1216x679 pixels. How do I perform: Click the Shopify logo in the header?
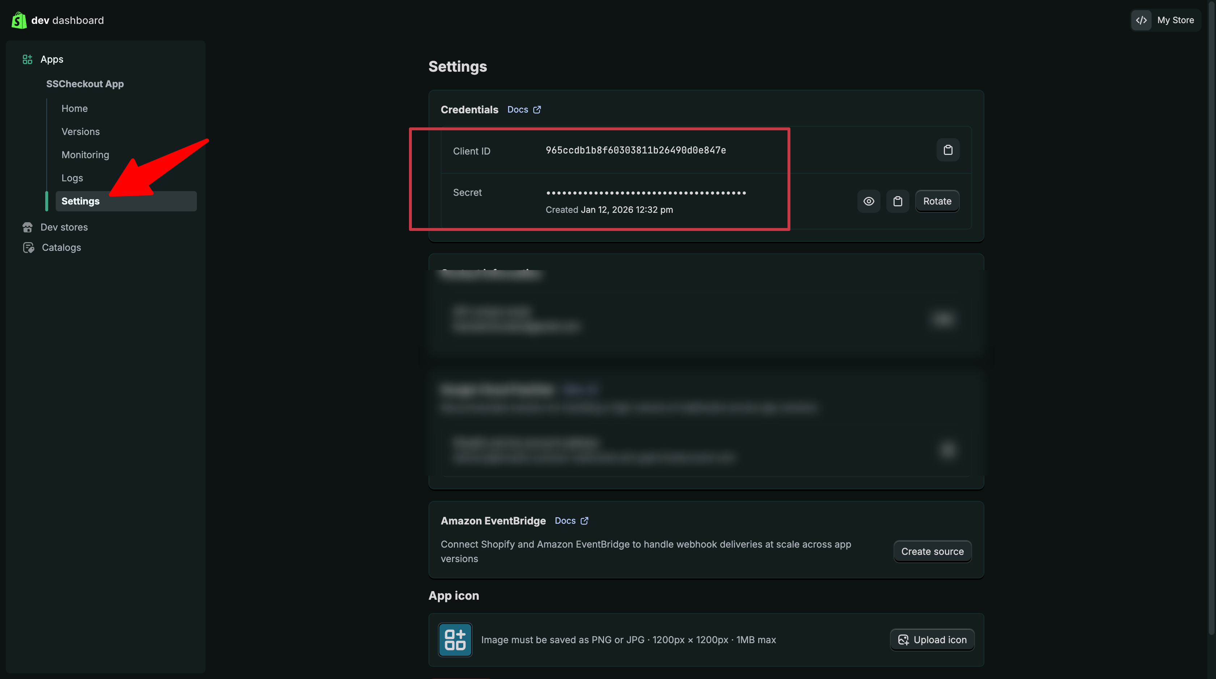19,20
